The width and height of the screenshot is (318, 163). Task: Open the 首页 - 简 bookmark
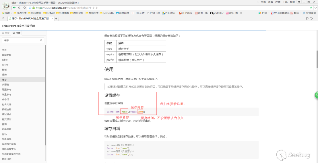pyautogui.click(x=201, y=13)
